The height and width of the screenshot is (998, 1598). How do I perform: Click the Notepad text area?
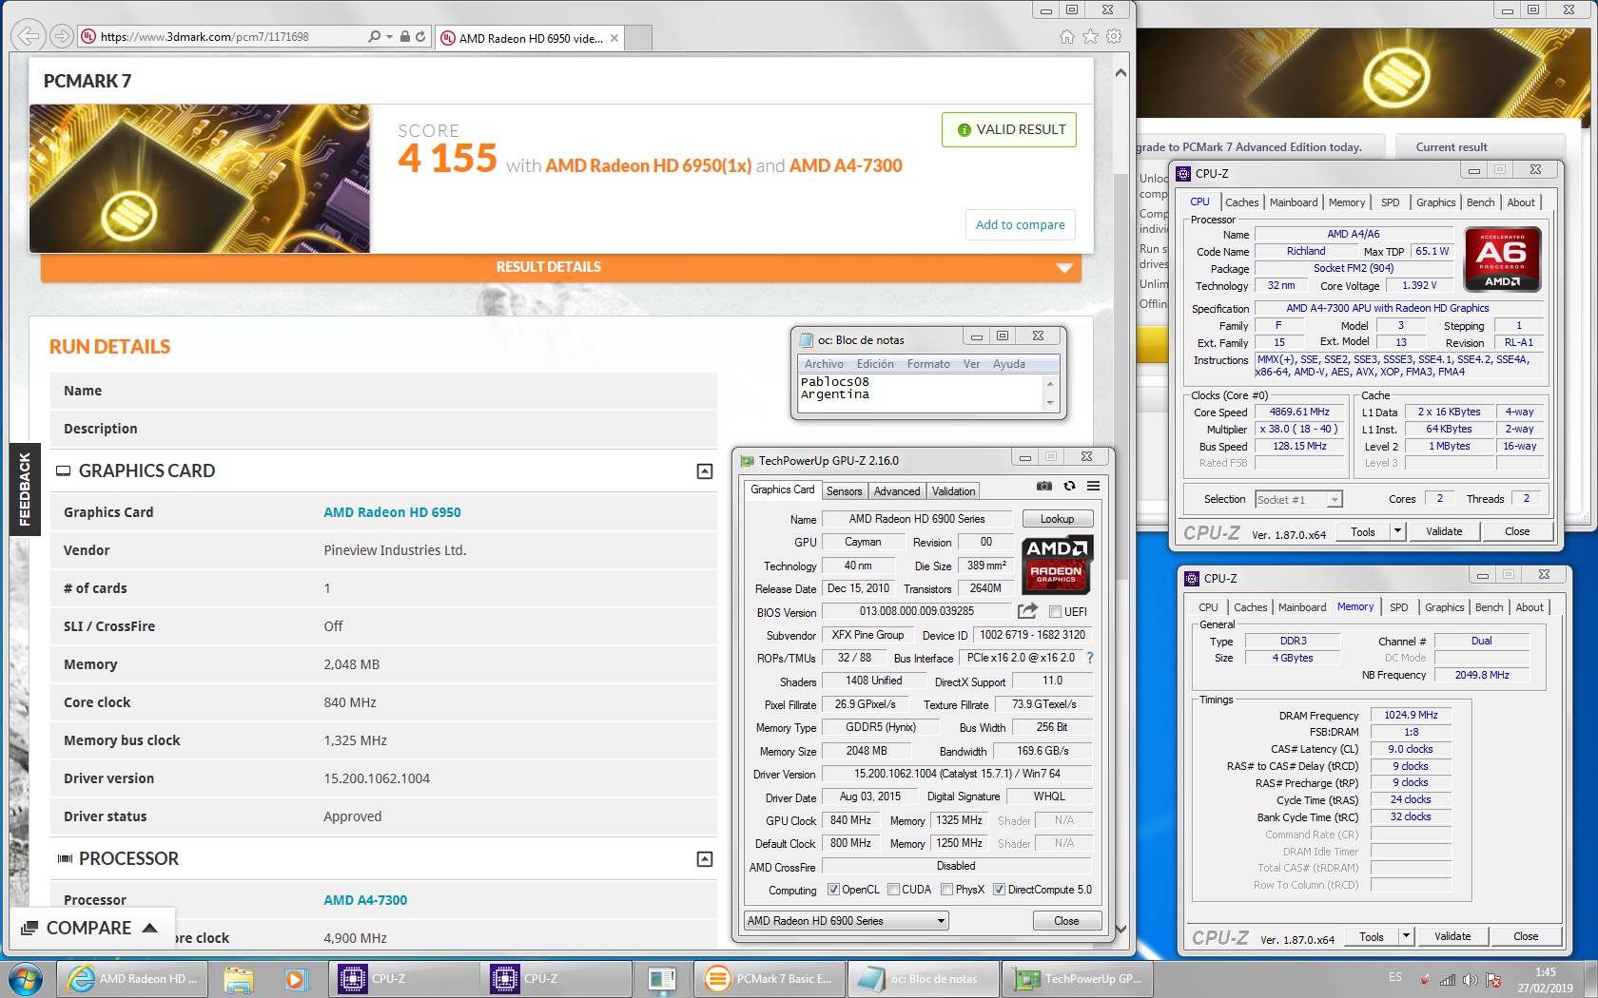click(x=921, y=393)
